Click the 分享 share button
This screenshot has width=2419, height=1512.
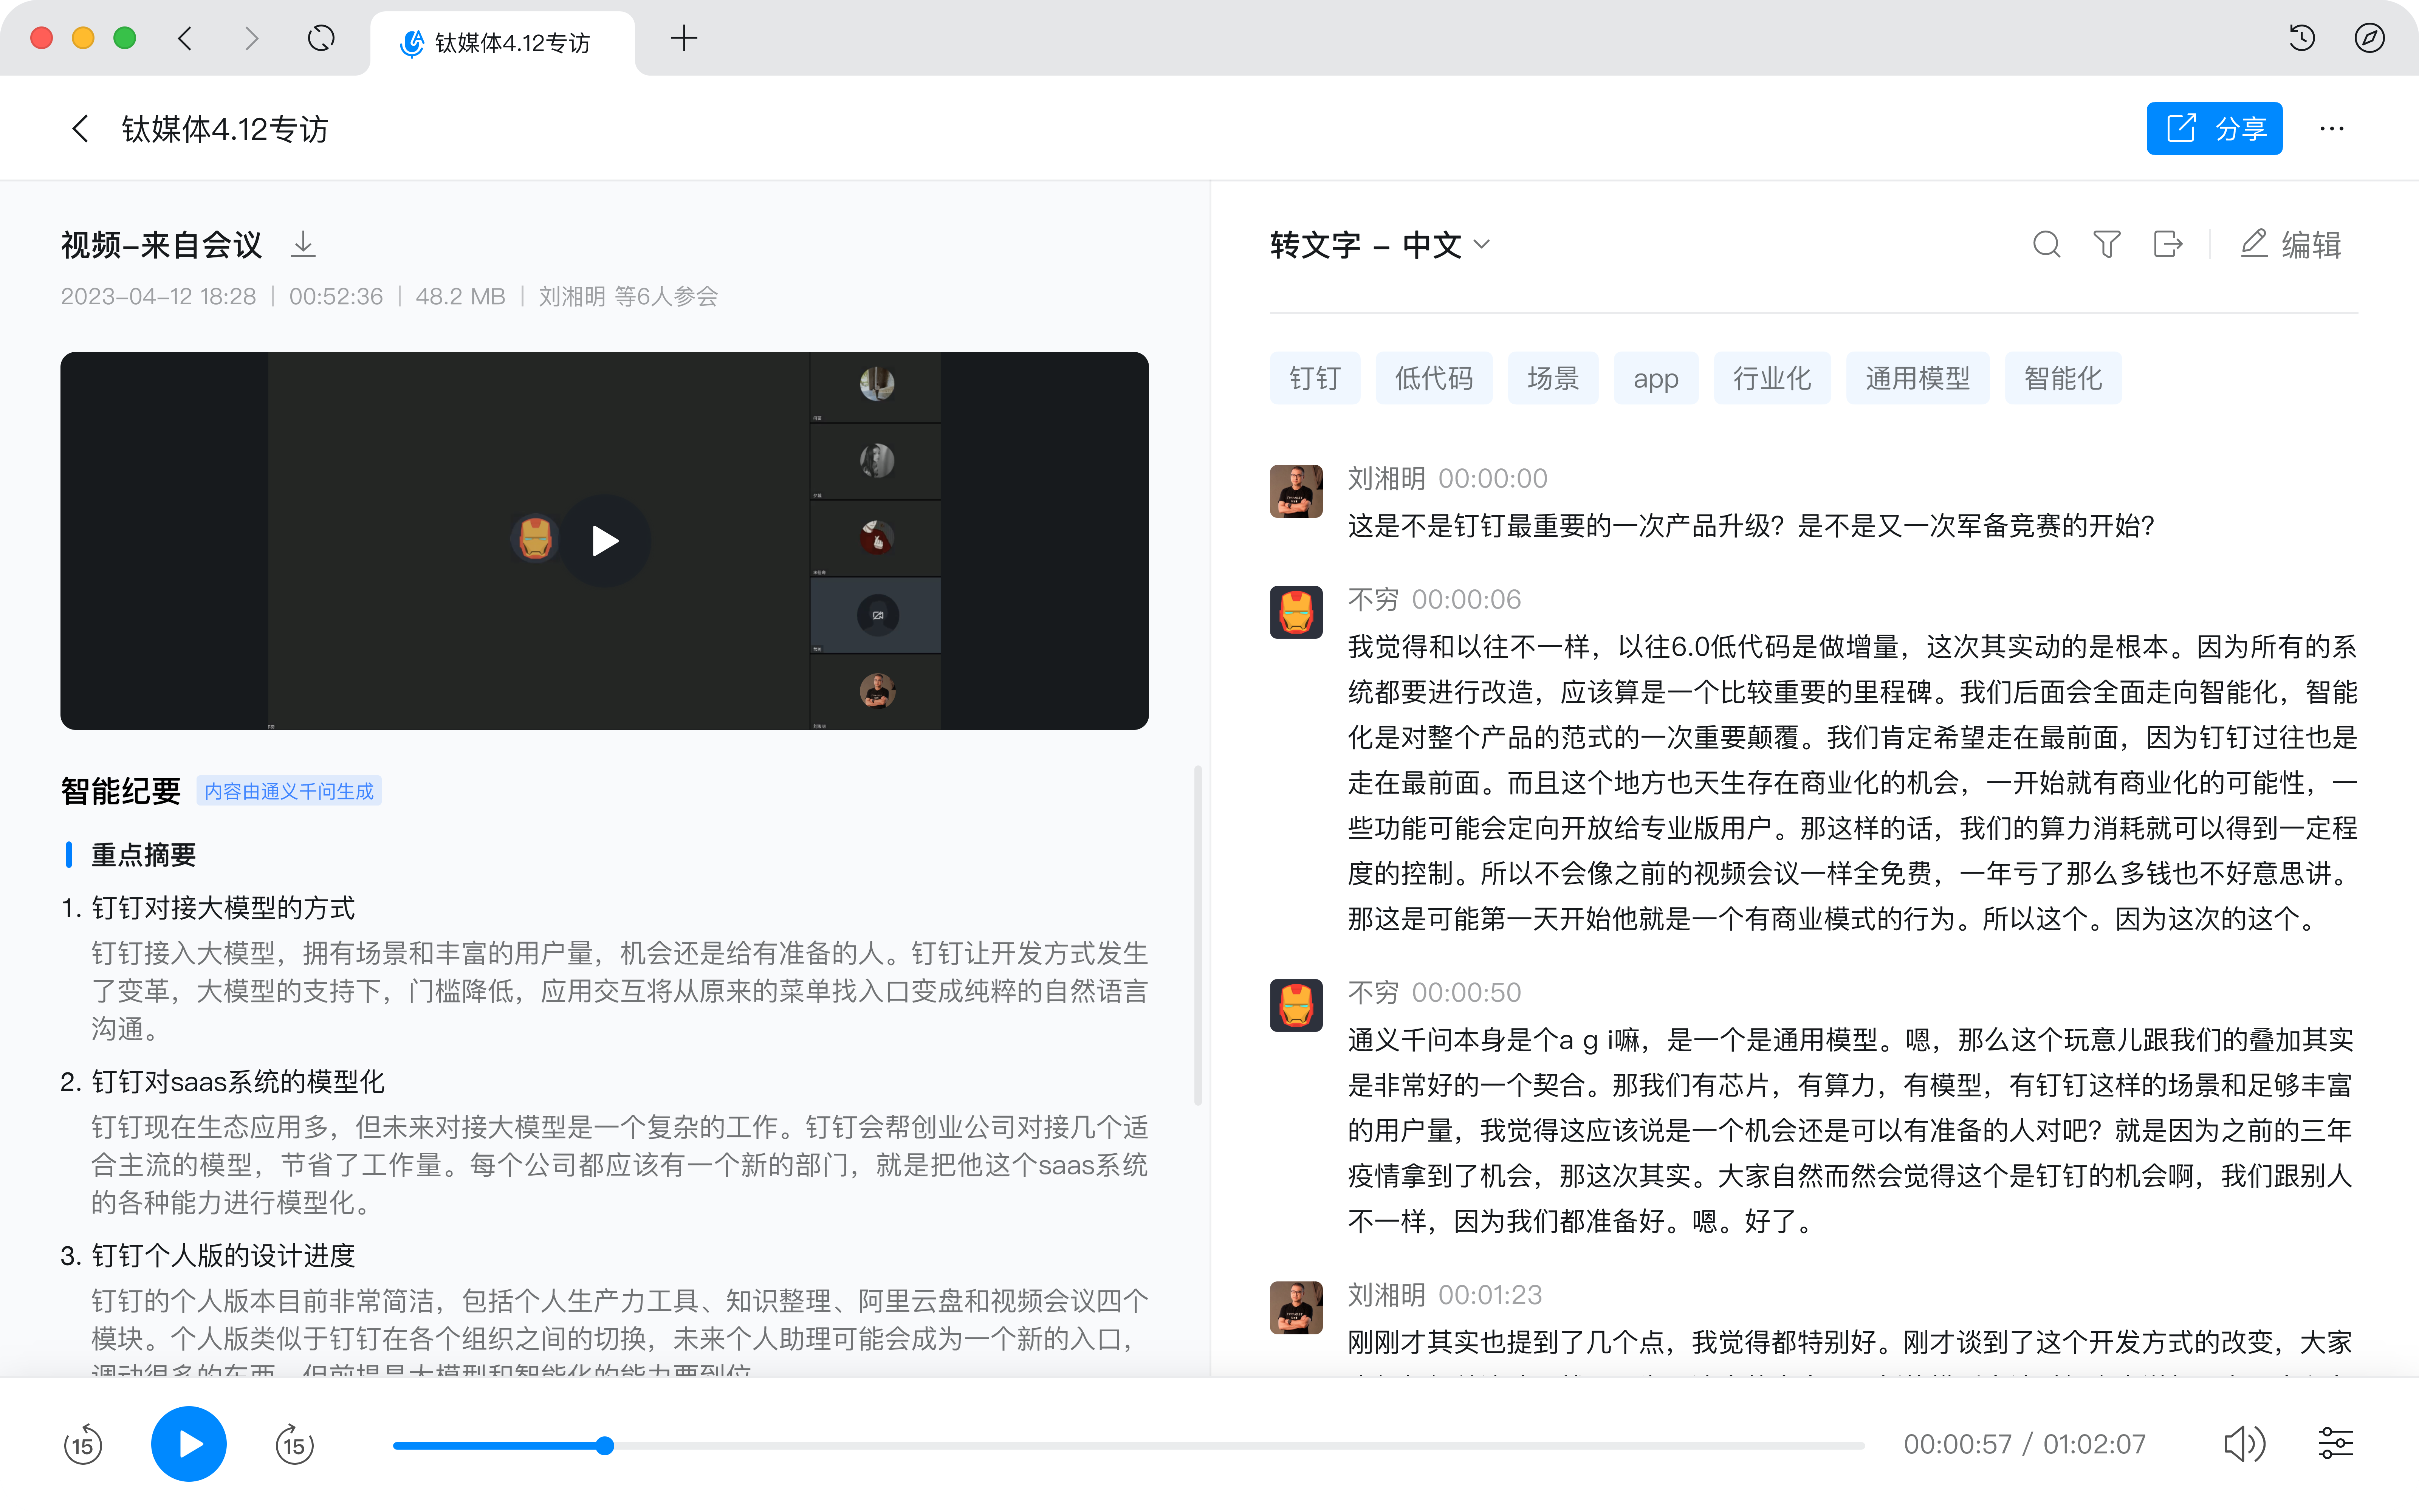tap(2214, 128)
